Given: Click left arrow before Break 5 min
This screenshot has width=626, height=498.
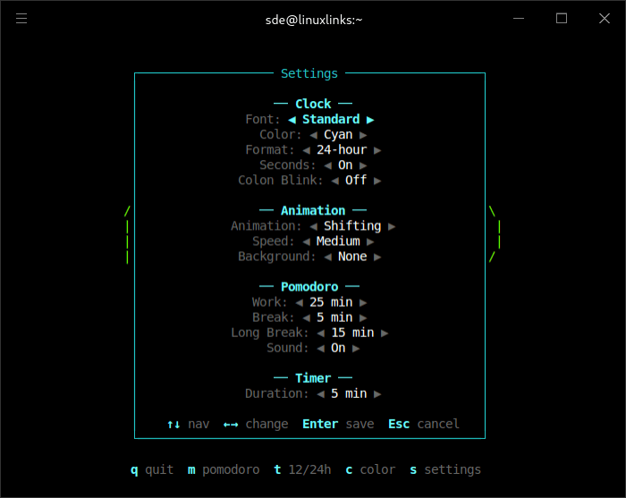Looking at the screenshot, I should click(x=306, y=318).
